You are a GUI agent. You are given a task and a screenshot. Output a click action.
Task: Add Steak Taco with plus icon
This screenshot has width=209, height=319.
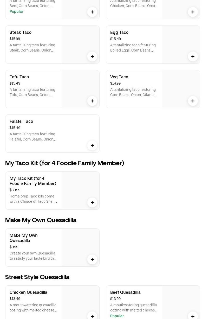(x=92, y=56)
